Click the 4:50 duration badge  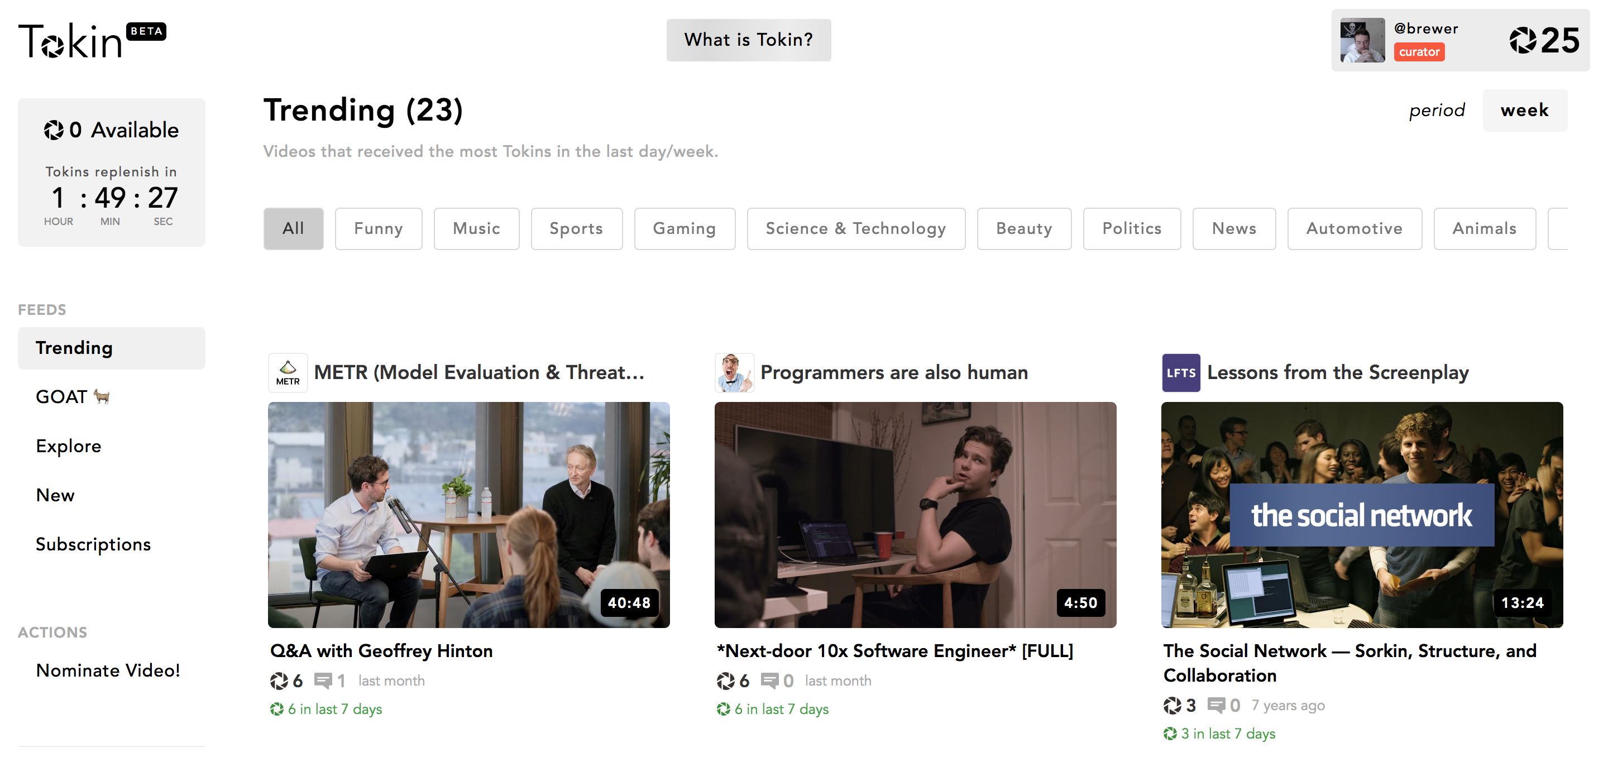(x=1080, y=603)
